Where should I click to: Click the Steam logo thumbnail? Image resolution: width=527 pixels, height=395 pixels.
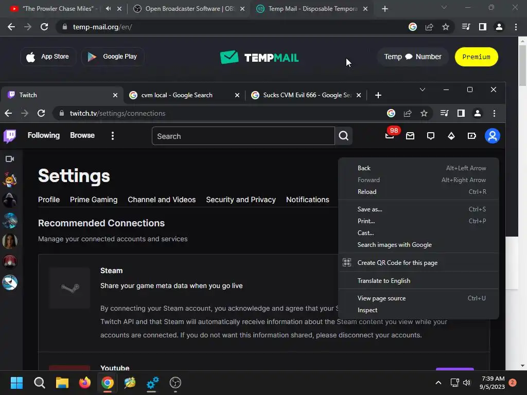tap(69, 288)
